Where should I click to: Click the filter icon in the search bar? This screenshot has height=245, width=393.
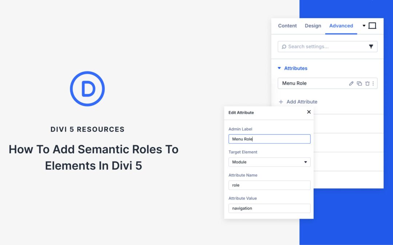(x=371, y=46)
